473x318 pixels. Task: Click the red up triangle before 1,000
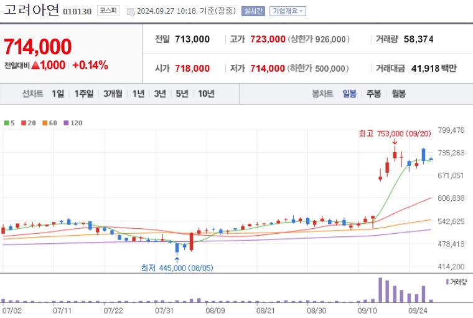(x=35, y=65)
